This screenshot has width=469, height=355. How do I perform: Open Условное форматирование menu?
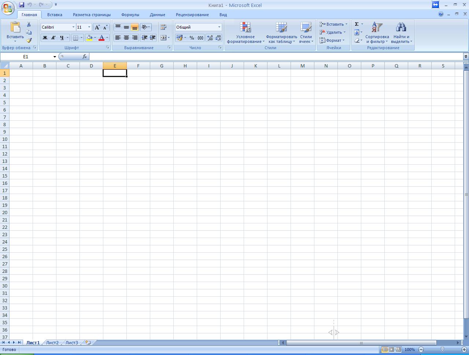[x=245, y=33]
